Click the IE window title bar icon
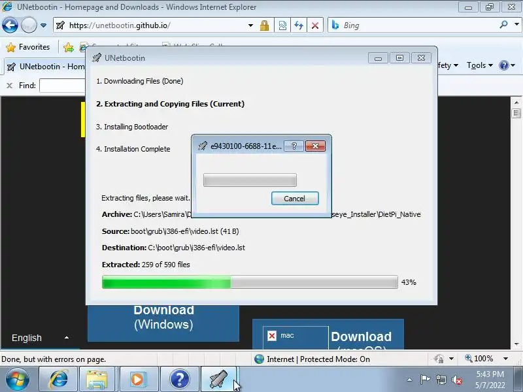 (7, 7)
